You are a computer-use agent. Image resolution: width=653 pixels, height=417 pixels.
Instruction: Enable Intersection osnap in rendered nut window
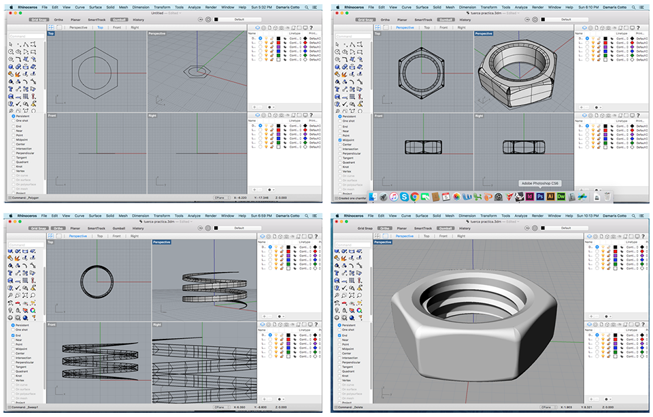point(340,358)
